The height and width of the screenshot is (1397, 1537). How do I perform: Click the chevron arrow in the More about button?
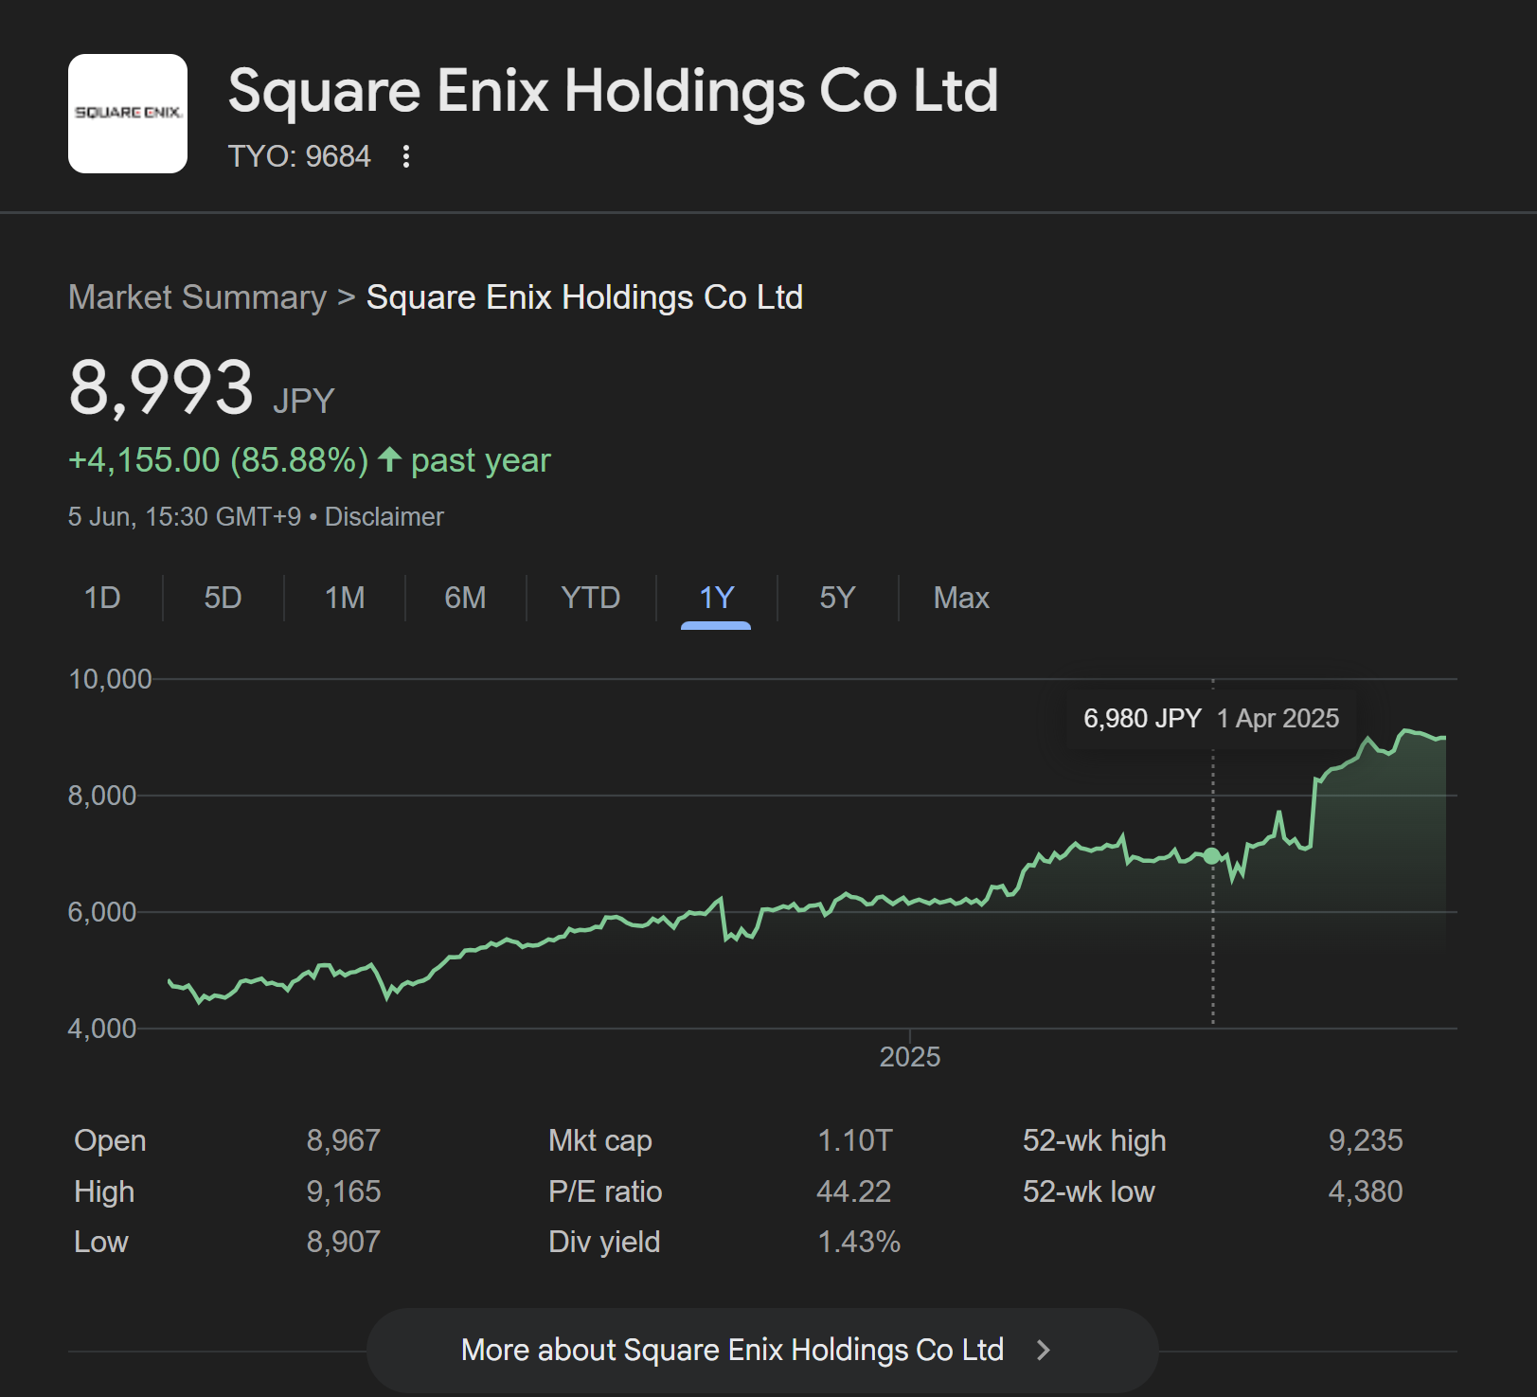(1043, 1350)
